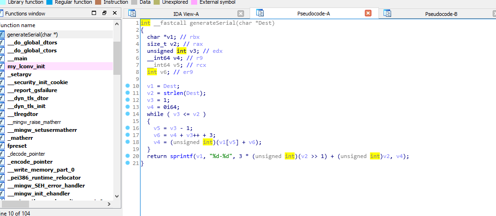Click functions list vertical scrollbar thumb
The height and width of the screenshot is (216, 496).
coord(117,58)
